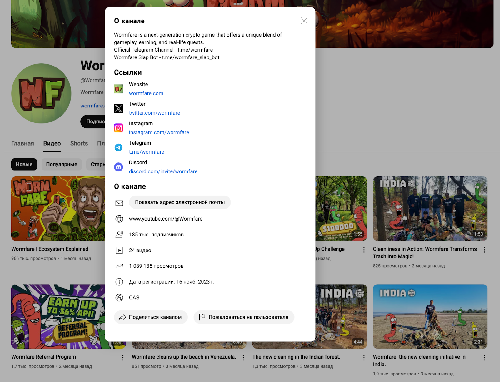Image resolution: width=500 pixels, height=382 pixels.
Task: Open more options for 'Wormfare Referral Program'
Action: tap(122, 358)
